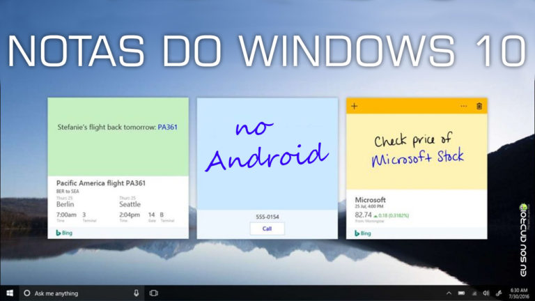Click the Bing logo on flight card
The width and height of the screenshot is (535, 301).
tap(64, 233)
